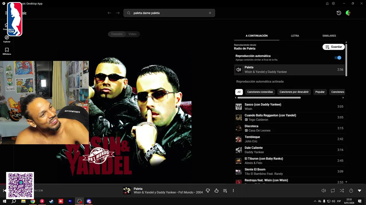
Task: Switch to Video mode
Action: coord(132,34)
